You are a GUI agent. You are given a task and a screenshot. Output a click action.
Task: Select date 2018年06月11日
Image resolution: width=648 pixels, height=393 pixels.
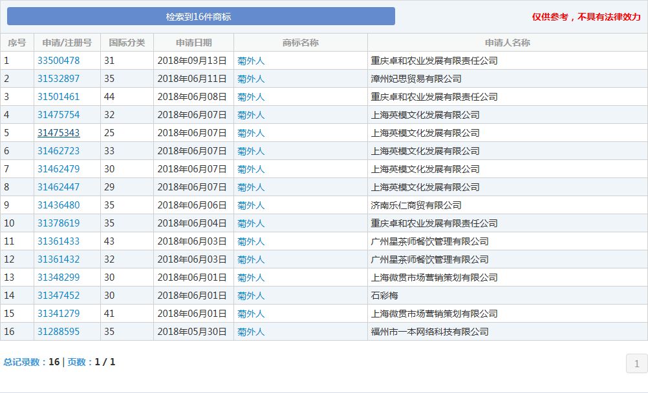(x=192, y=79)
